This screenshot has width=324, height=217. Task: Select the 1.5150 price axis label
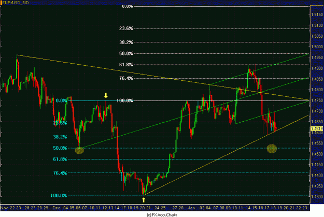click(317, 15)
